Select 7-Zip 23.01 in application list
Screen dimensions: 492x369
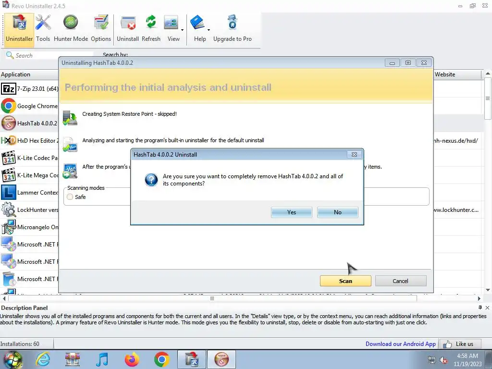pos(29,89)
